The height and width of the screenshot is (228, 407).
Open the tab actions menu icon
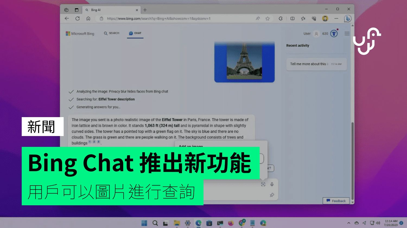coord(77,10)
